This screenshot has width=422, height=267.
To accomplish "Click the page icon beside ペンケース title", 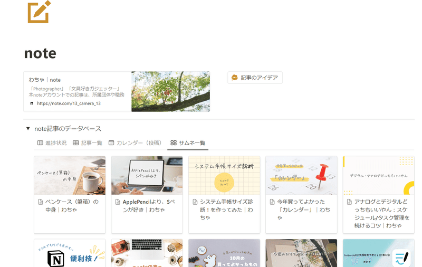I will (41, 202).
